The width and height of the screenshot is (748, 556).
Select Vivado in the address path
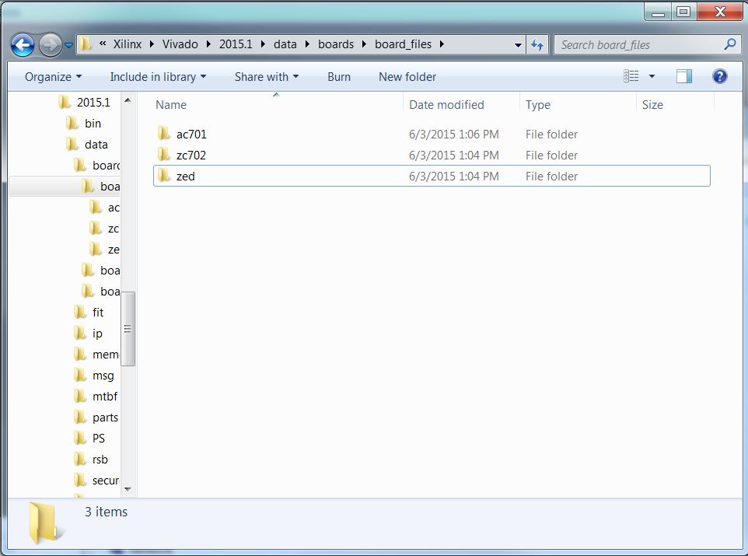(180, 44)
